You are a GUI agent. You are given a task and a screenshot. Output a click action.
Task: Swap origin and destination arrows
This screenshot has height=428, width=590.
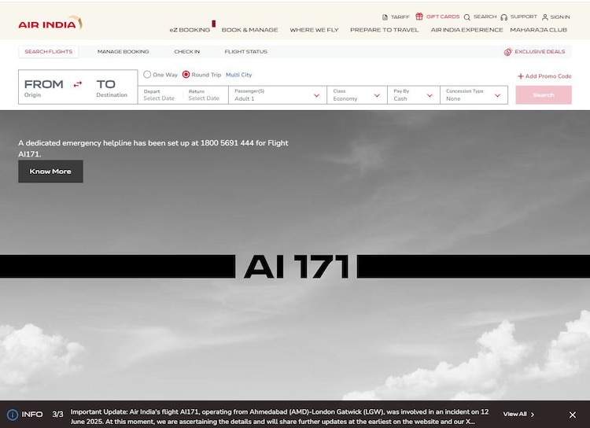pos(77,84)
